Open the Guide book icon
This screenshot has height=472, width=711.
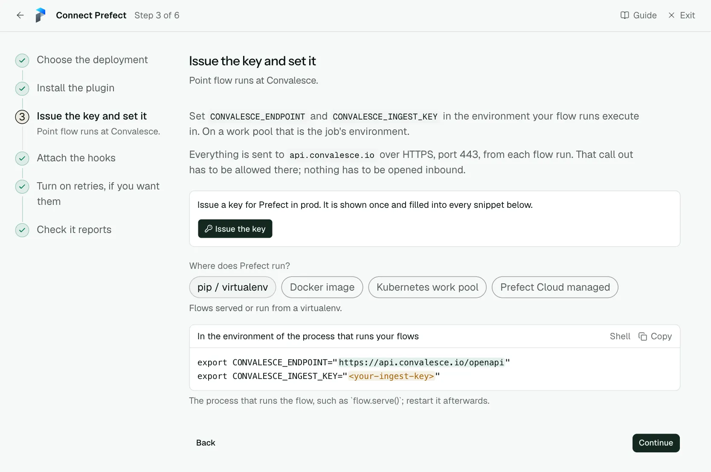coord(624,15)
